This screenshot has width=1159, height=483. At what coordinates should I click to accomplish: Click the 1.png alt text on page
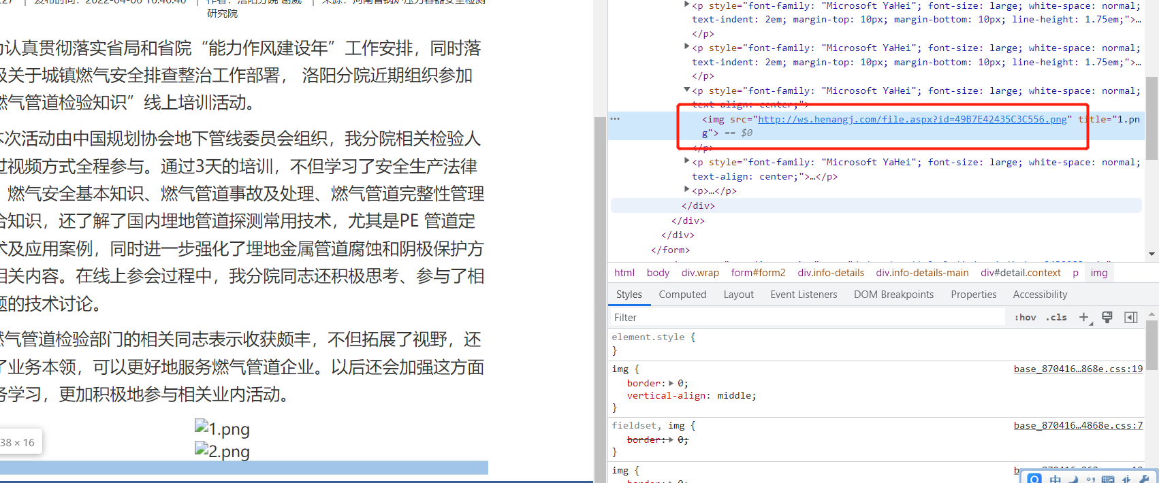[229, 429]
